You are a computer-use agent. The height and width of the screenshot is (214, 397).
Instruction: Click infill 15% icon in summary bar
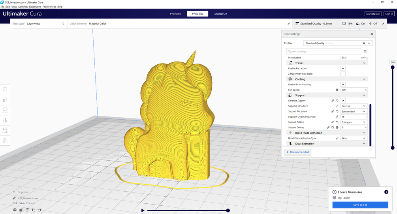pyautogui.click(x=344, y=24)
